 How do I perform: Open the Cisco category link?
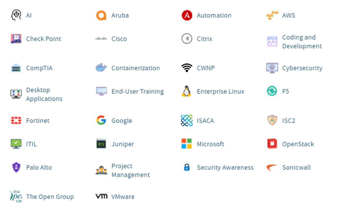pos(119,39)
